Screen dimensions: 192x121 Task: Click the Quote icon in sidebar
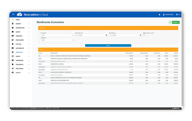pyautogui.click(x=13, y=32)
